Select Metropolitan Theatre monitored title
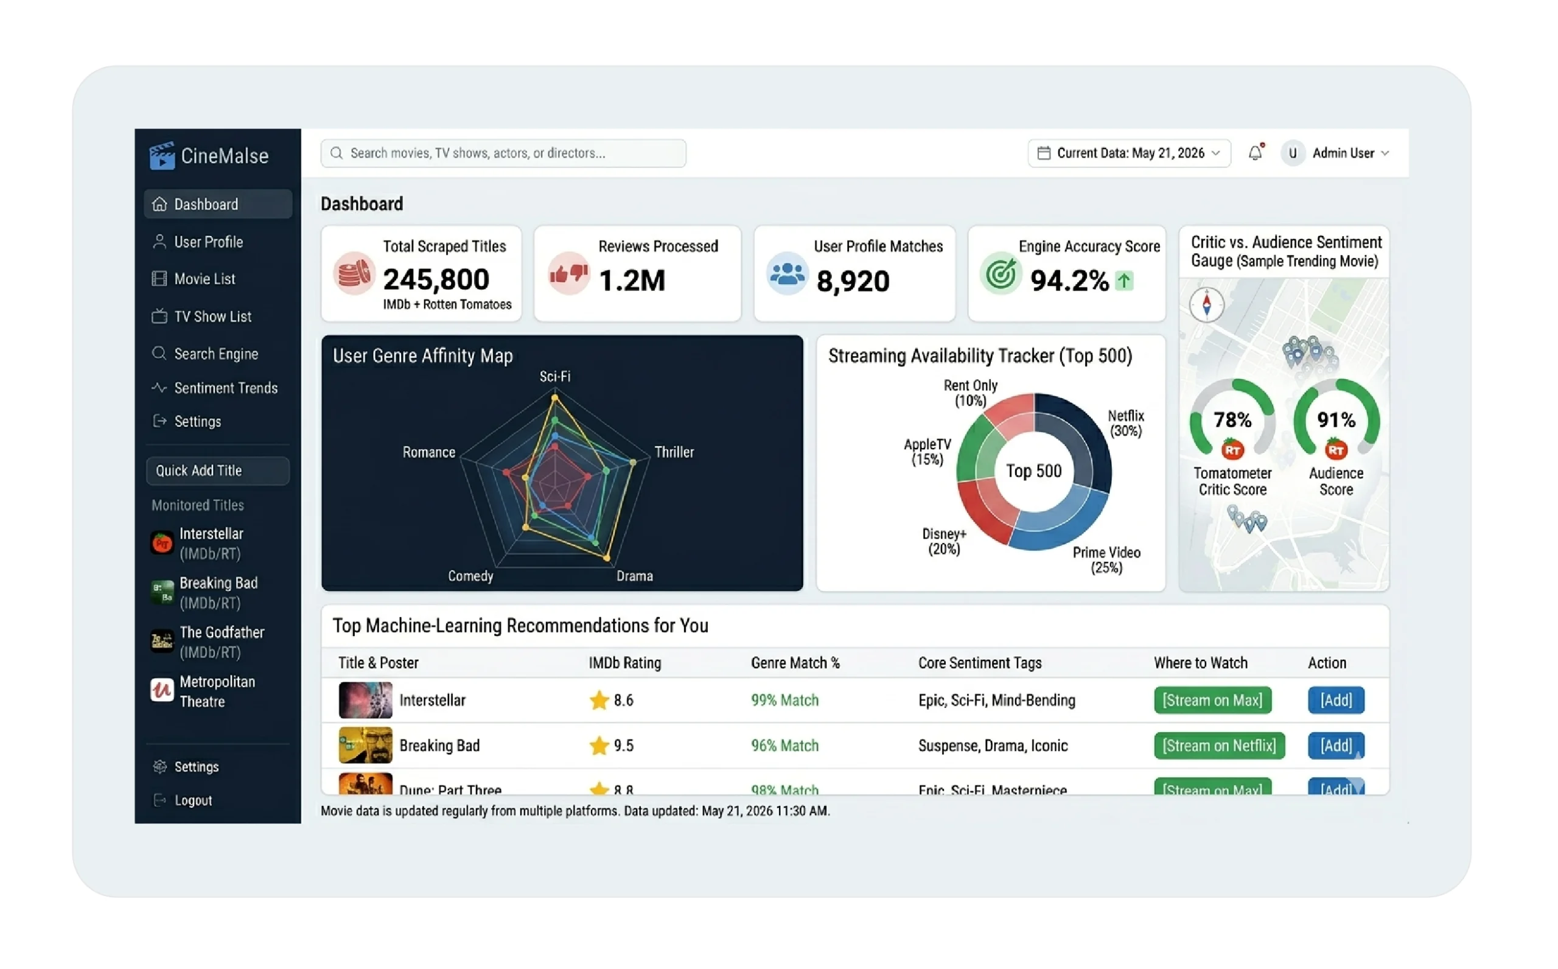 pyautogui.click(x=218, y=691)
